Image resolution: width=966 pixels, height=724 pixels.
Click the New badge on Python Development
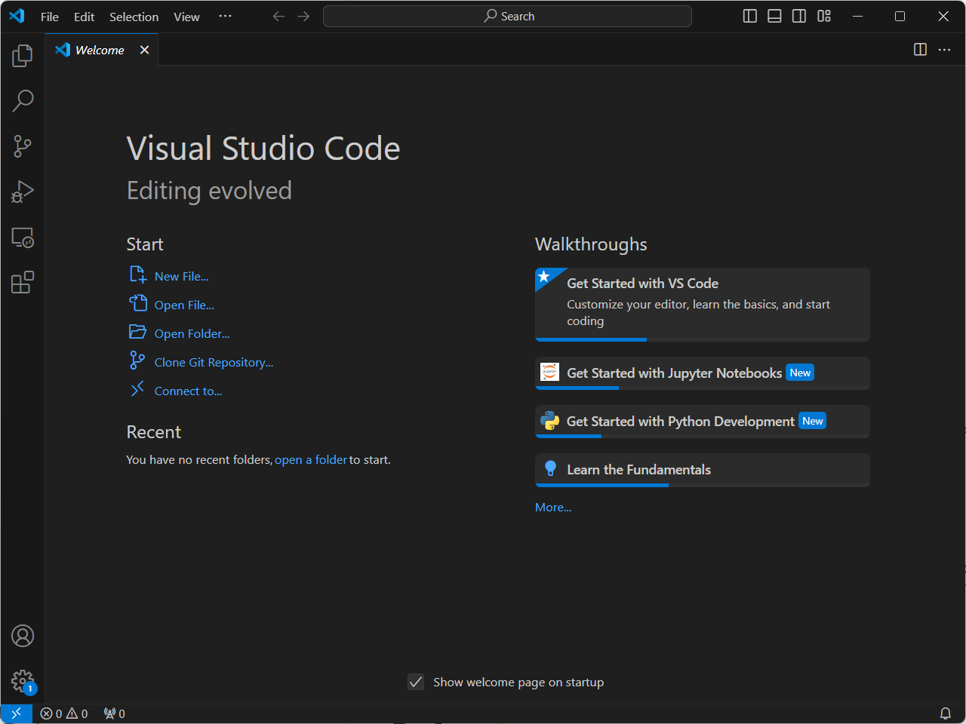tap(812, 421)
